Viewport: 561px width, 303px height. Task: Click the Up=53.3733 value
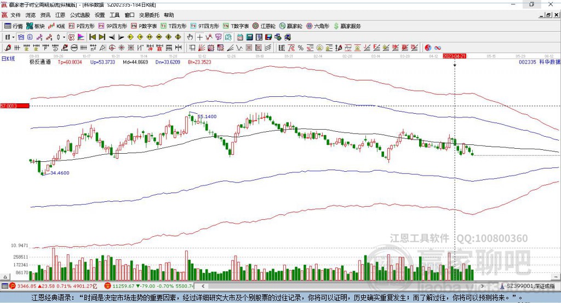[102, 62]
